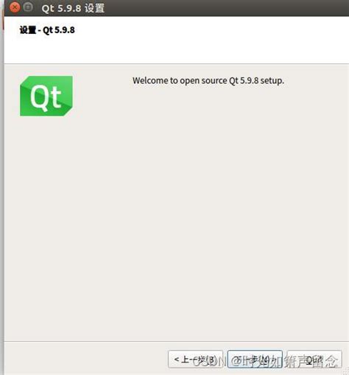Click the separator line above buttons
This screenshot has width=349, height=375.
177,341
